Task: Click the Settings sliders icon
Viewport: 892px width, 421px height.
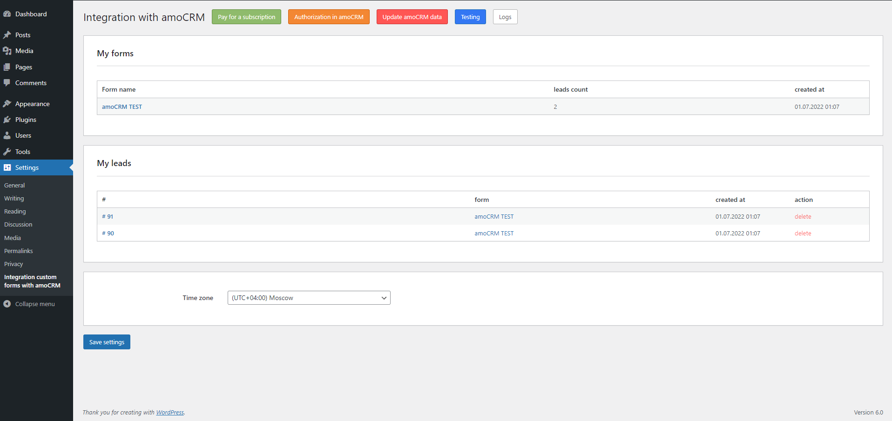Action: [x=7, y=167]
